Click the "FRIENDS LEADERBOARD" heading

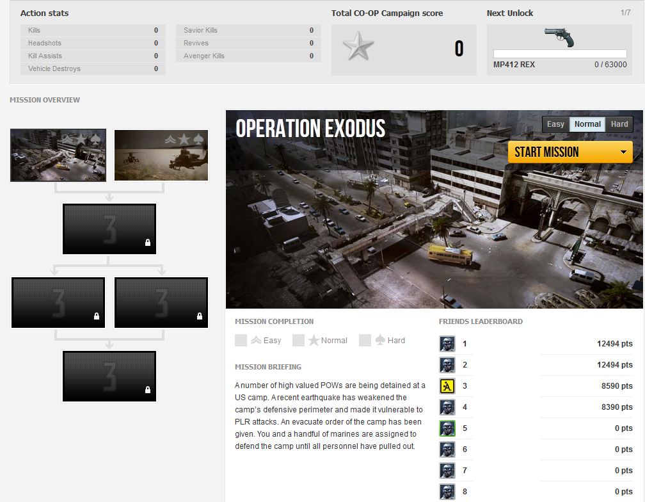tap(481, 321)
